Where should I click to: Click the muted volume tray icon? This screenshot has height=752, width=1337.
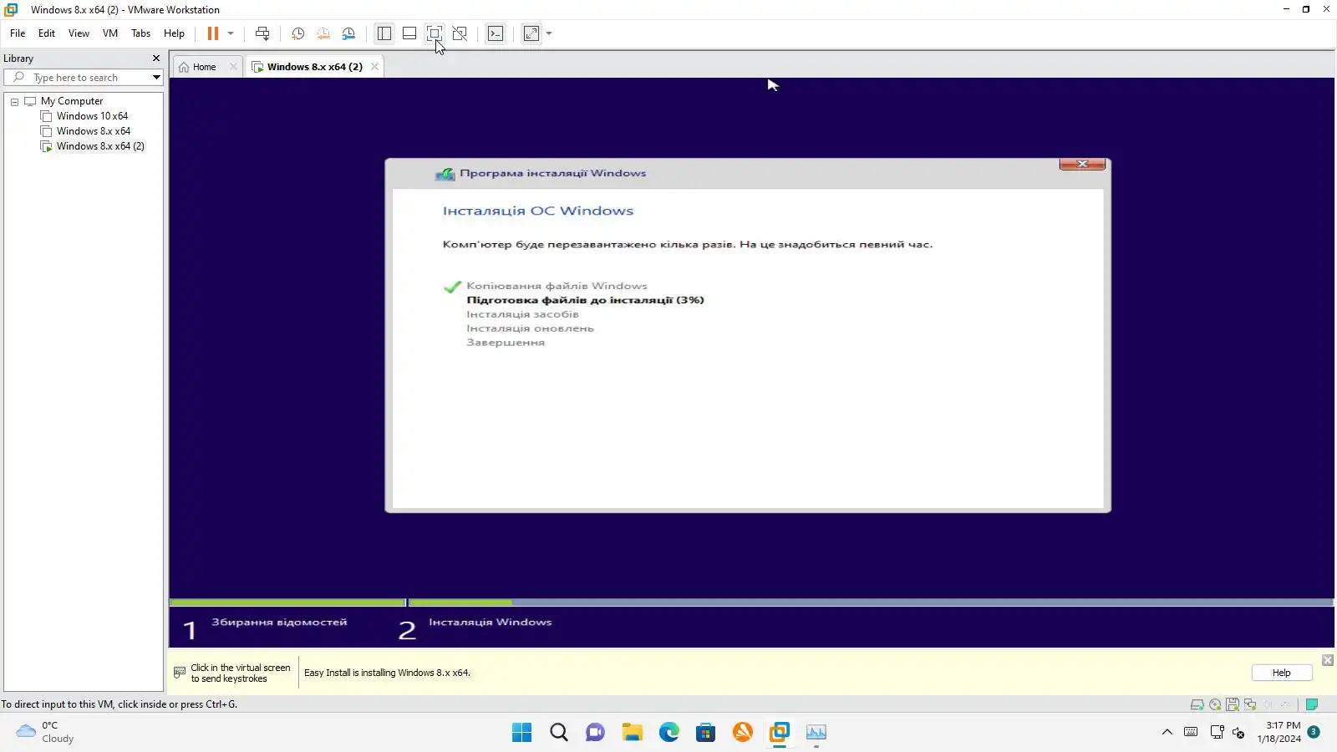pyautogui.click(x=1238, y=733)
